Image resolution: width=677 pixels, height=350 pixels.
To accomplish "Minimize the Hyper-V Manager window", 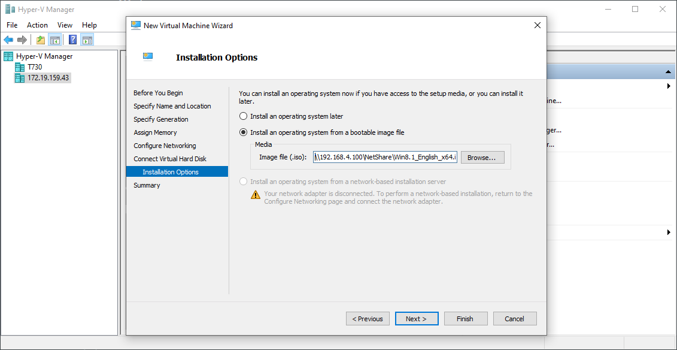I will [x=609, y=9].
